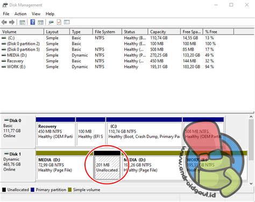Select the 201 MB Unallocated block
The width and height of the screenshot is (255, 202).
pyautogui.click(x=107, y=165)
